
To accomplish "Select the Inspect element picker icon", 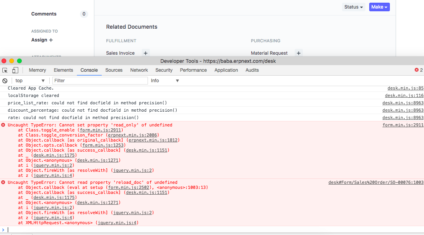I will point(5,70).
